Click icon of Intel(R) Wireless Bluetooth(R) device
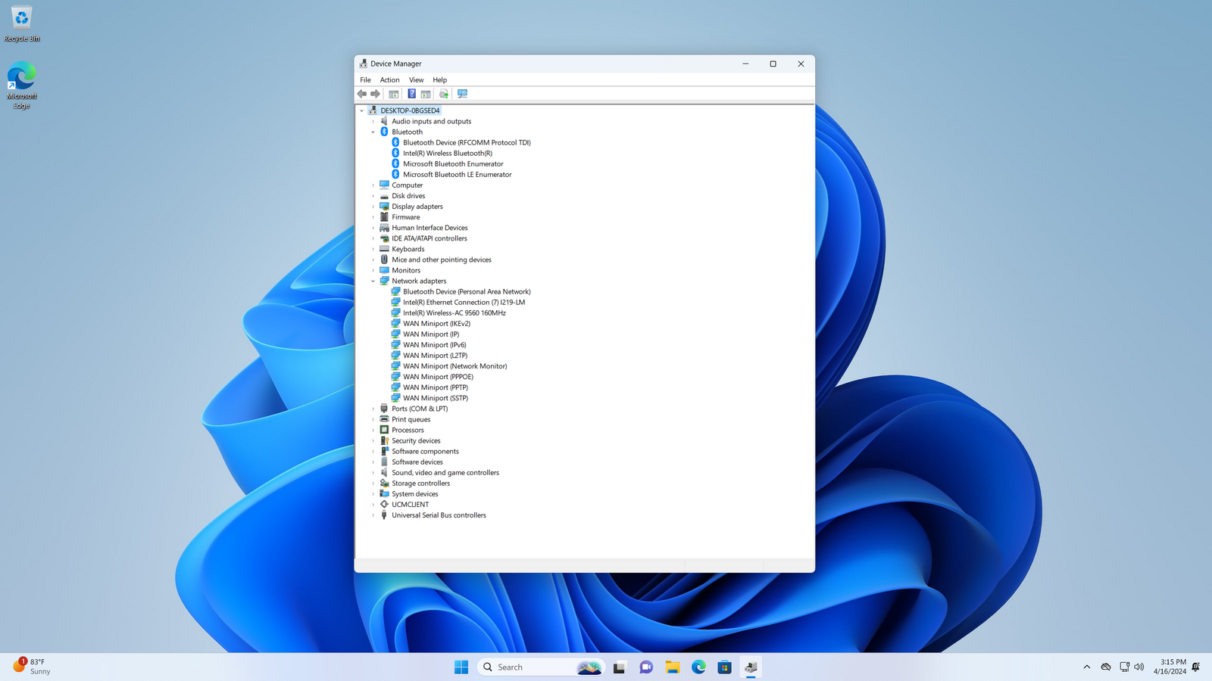The image size is (1212, 681). 395,153
